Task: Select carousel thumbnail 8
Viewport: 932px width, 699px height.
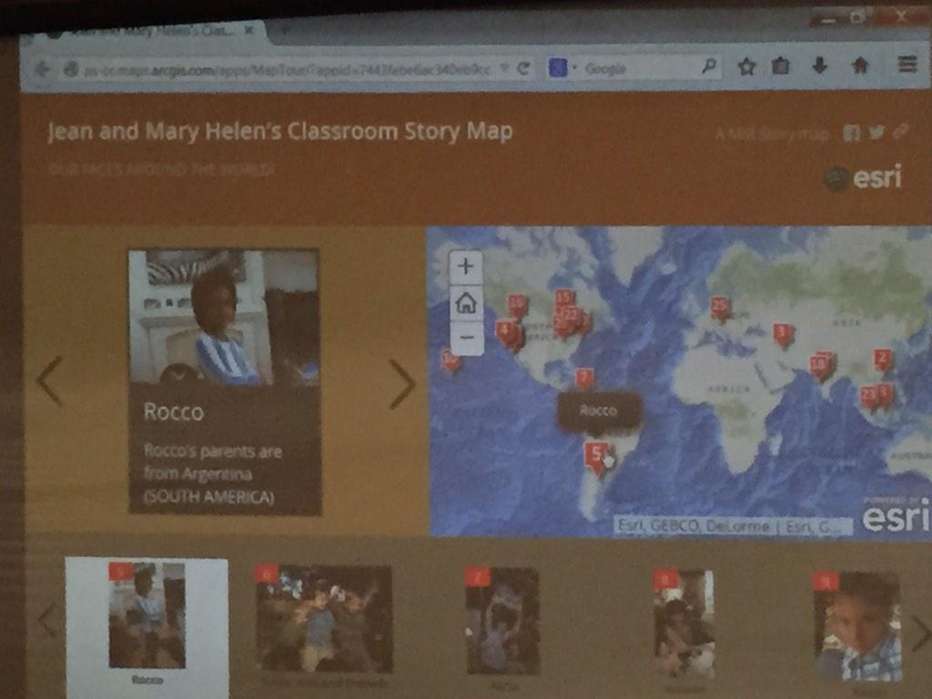Action: [x=683, y=623]
